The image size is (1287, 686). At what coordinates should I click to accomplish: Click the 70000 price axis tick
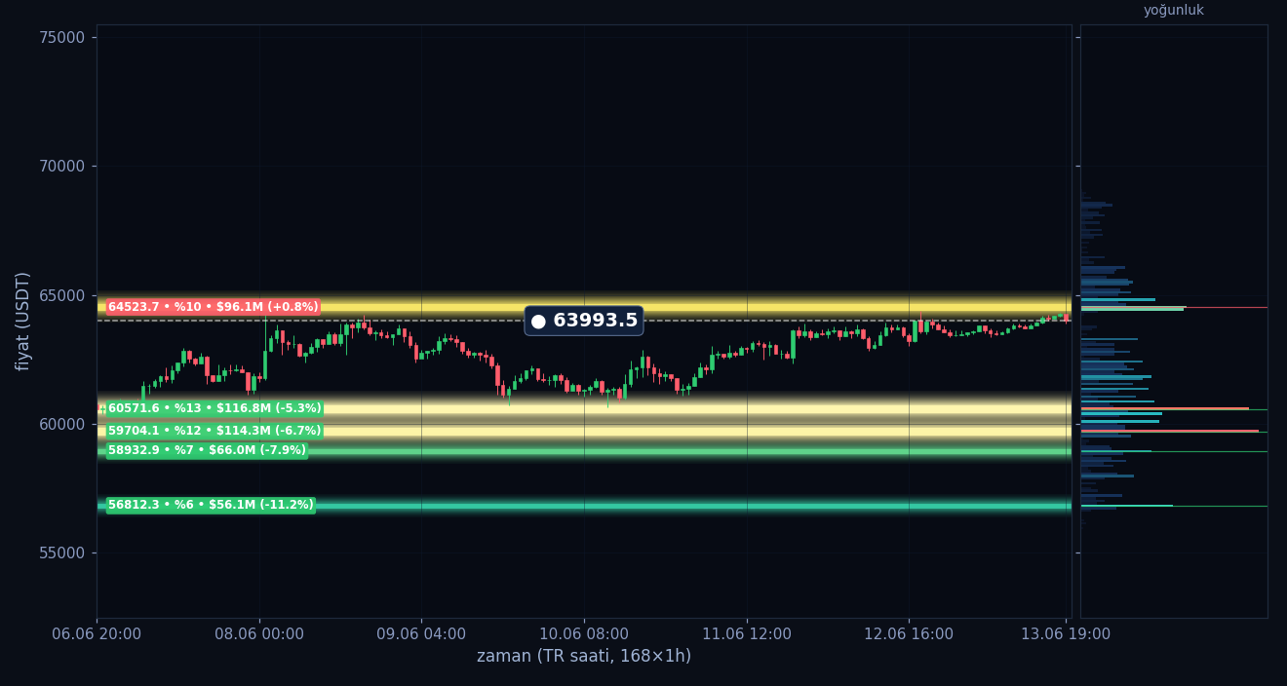coord(62,166)
